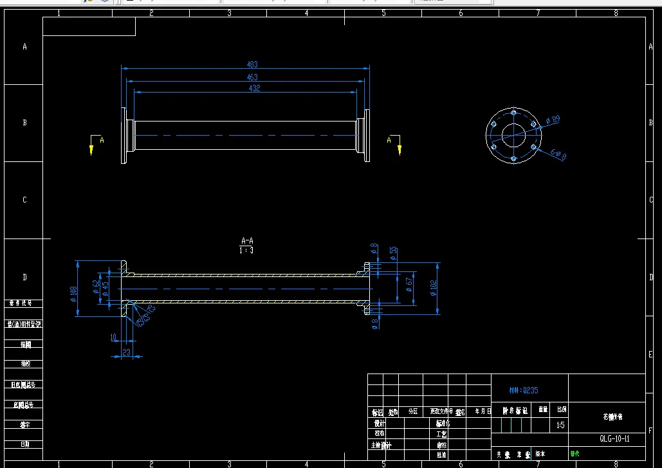
Task: Click the green 替代 text
Action: pos(575,454)
